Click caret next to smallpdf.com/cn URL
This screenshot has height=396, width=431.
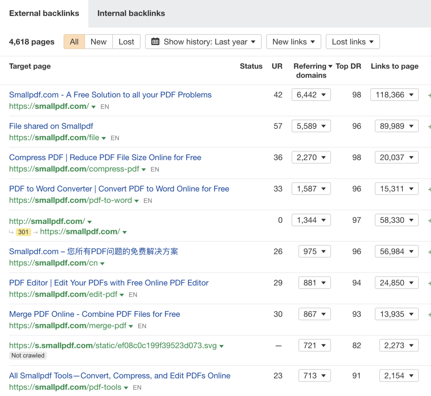coord(102,264)
